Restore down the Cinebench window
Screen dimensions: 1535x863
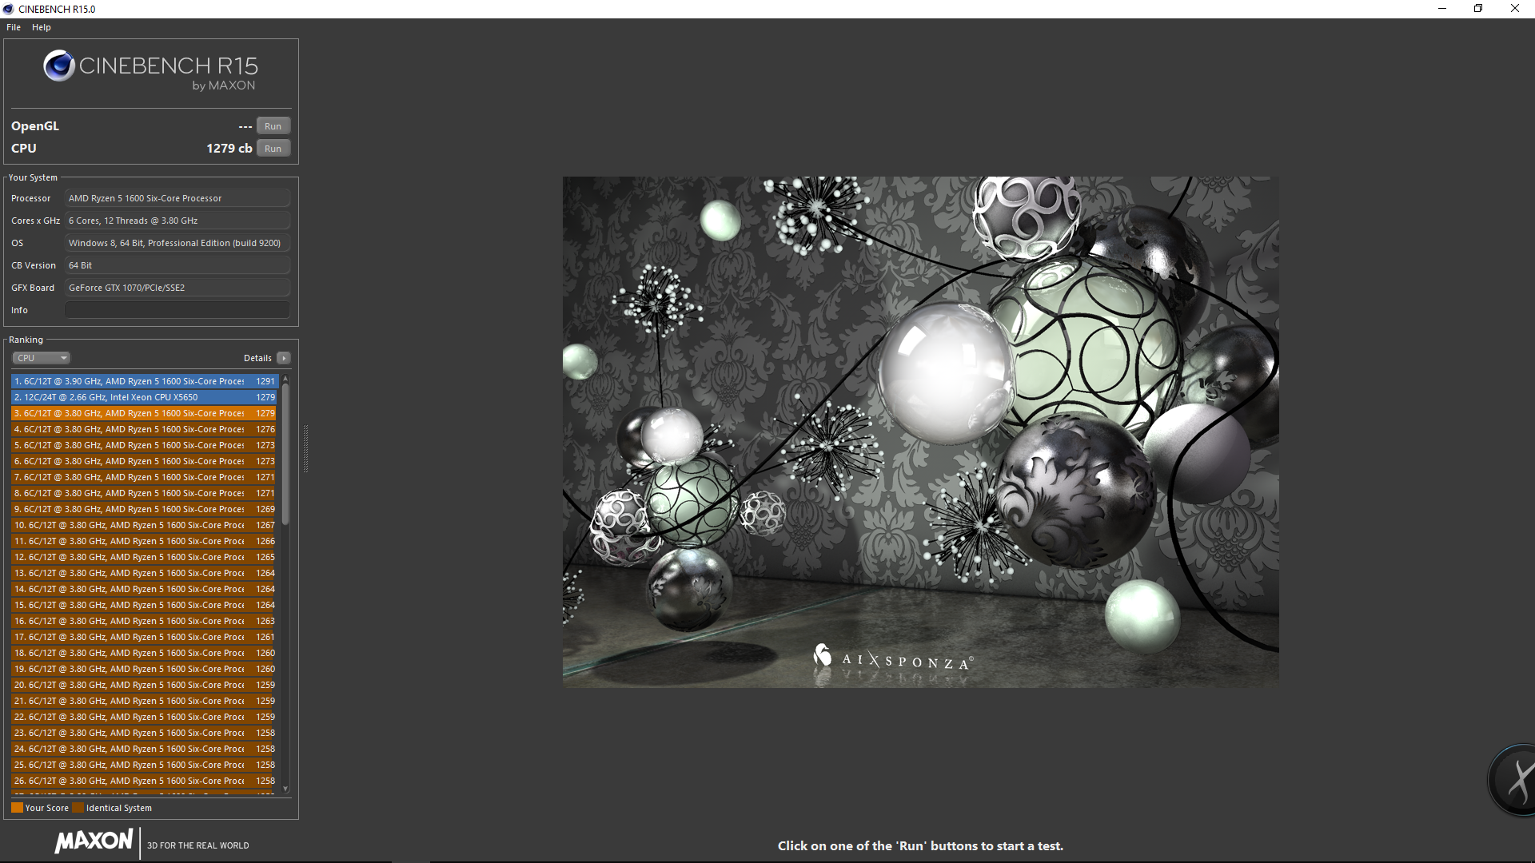coord(1478,9)
